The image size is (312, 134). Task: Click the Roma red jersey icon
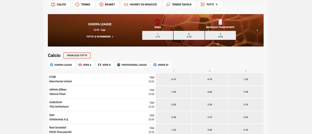158,22
